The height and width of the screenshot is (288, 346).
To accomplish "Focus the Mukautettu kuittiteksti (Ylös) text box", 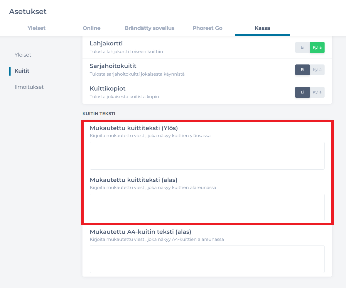I will (x=207, y=156).
